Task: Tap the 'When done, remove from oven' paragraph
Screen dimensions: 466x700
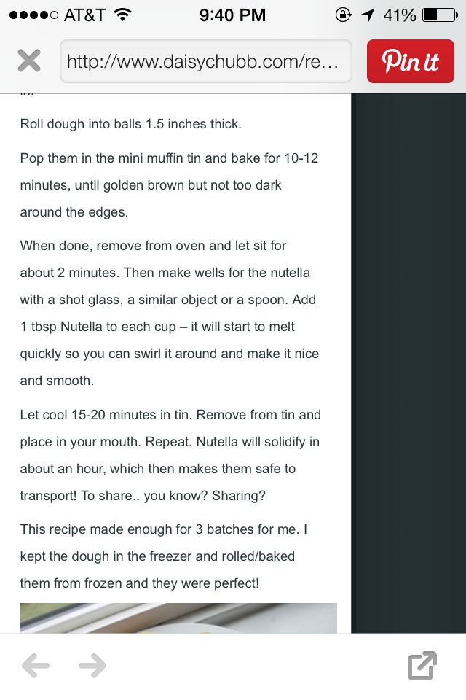Action: (170, 313)
